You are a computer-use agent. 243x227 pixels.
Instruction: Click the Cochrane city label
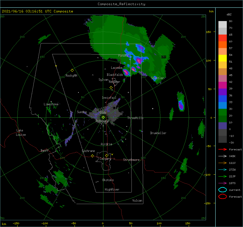tap(88, 151)
